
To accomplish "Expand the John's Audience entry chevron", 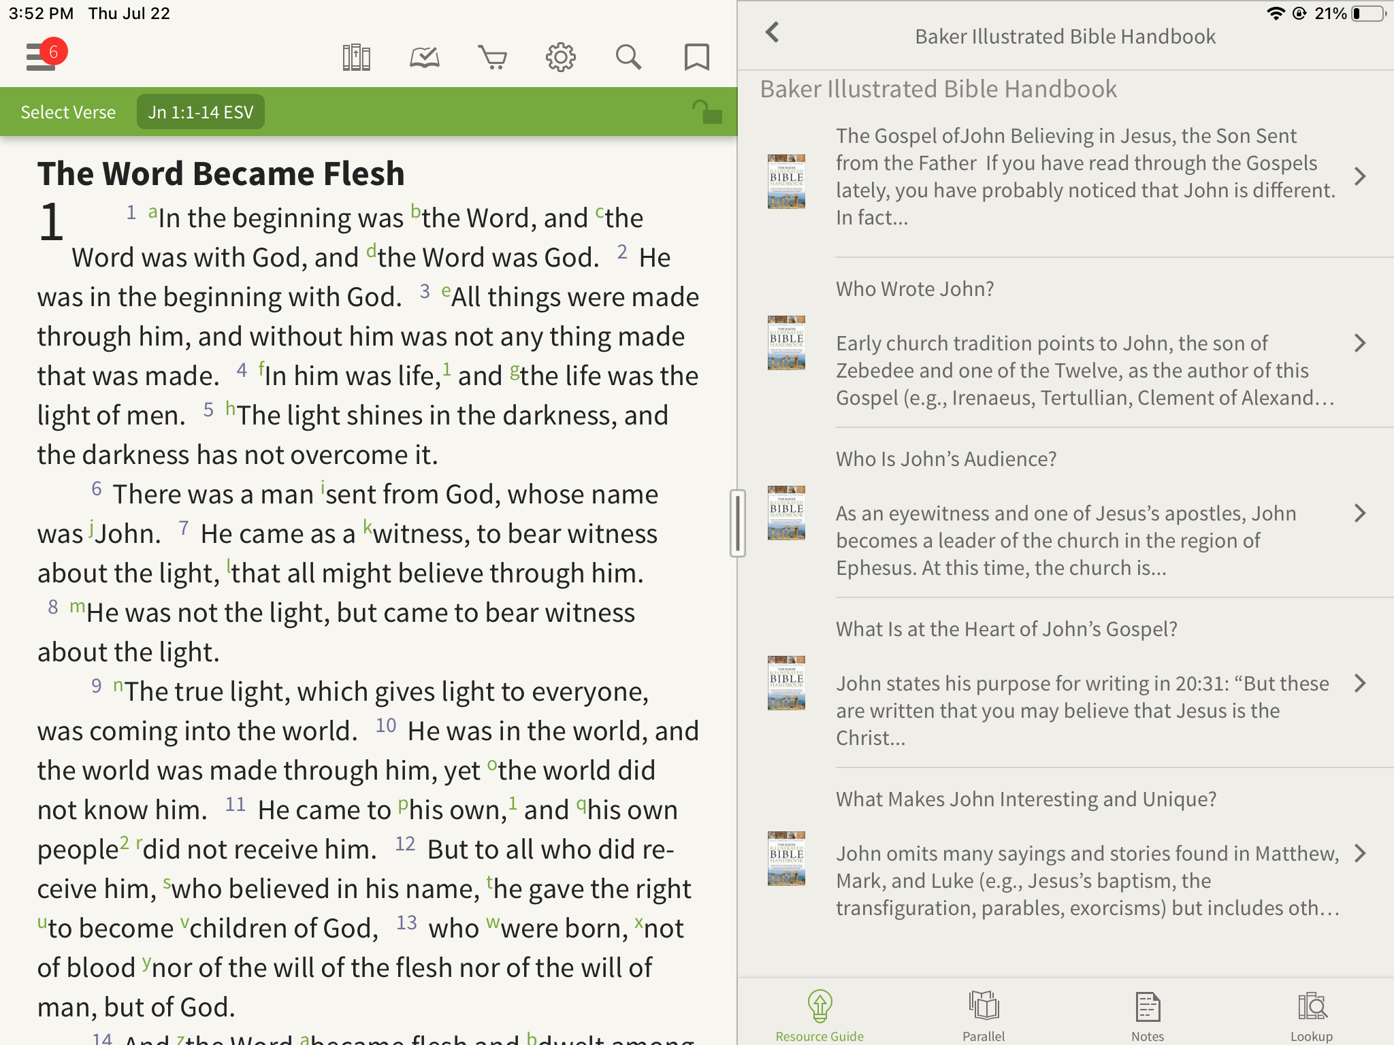I will point(1360,513).
